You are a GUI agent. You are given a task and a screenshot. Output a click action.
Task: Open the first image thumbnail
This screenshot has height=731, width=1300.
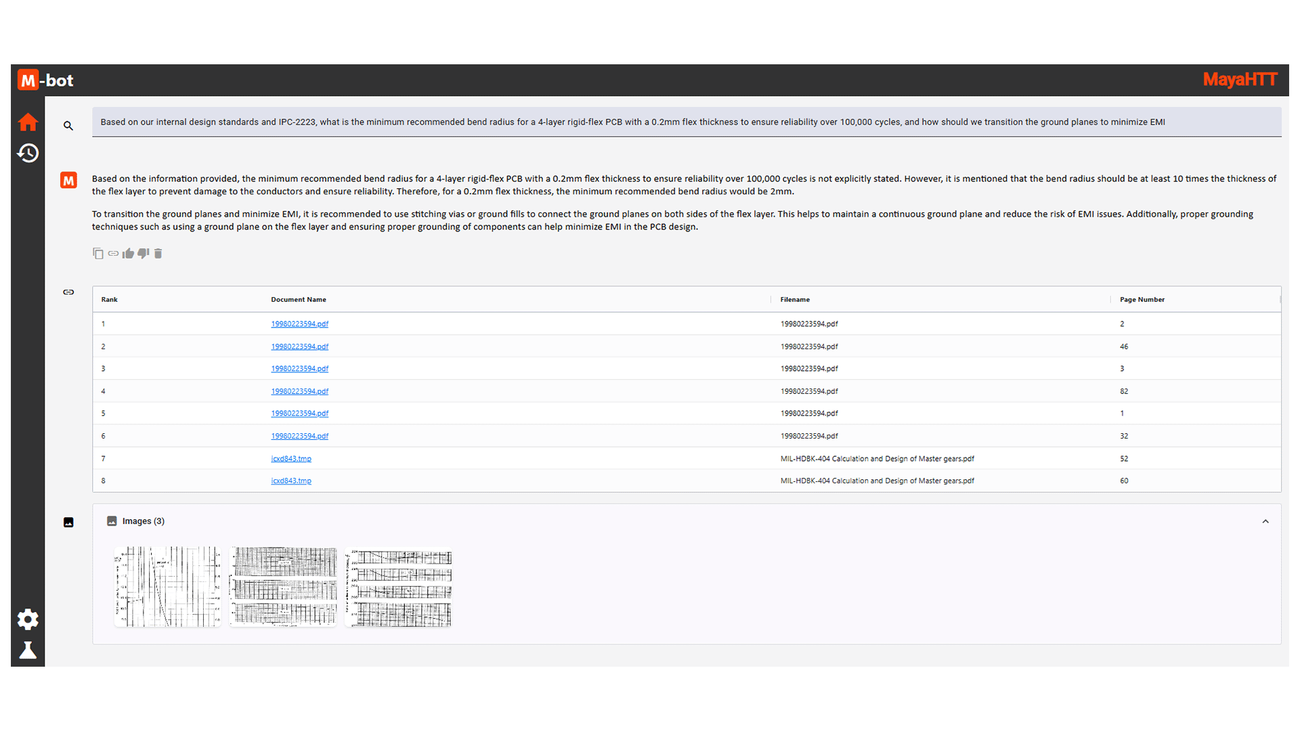coord(168,587)
